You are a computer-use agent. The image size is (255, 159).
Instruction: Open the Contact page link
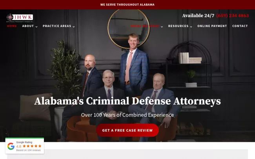pyautogui.click(x=240, y=26)
